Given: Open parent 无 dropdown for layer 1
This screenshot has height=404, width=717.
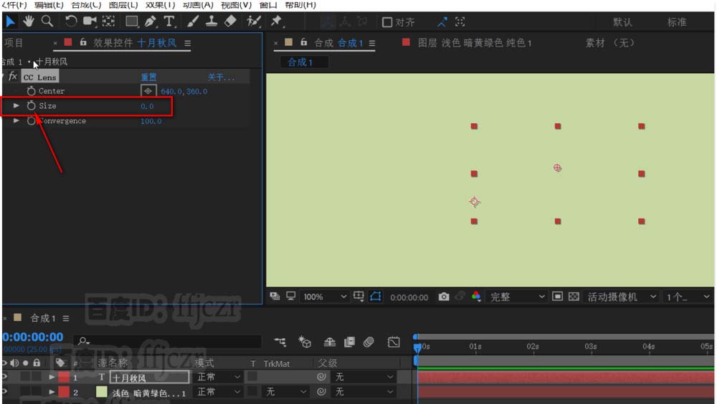Looking at the screenshot, I should click(364, 377).
